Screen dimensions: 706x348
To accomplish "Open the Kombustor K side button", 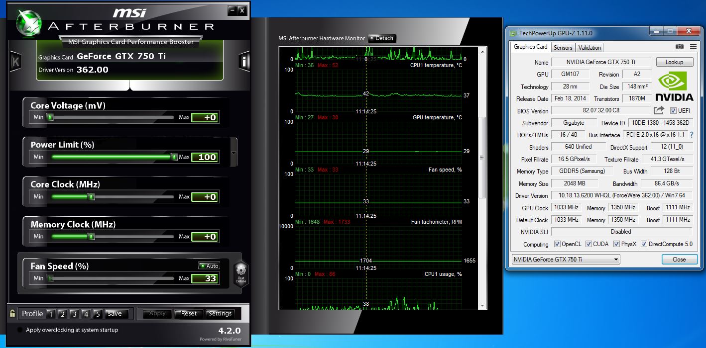I will (x=15, y=62).
